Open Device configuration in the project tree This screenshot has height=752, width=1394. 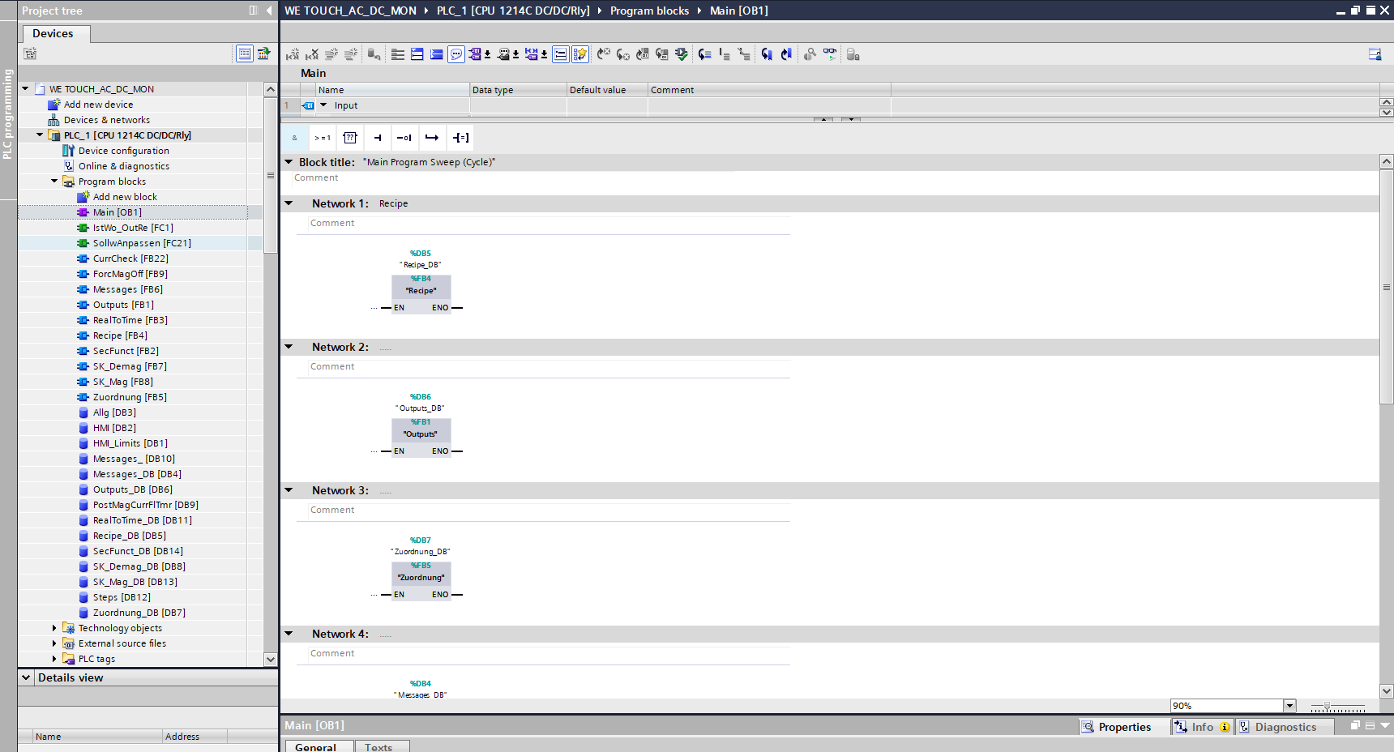click(123, 151)
